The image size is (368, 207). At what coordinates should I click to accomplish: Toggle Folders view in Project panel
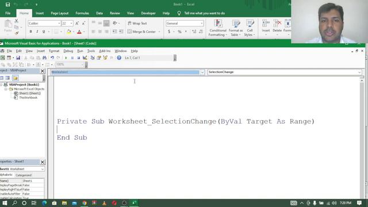16,78
